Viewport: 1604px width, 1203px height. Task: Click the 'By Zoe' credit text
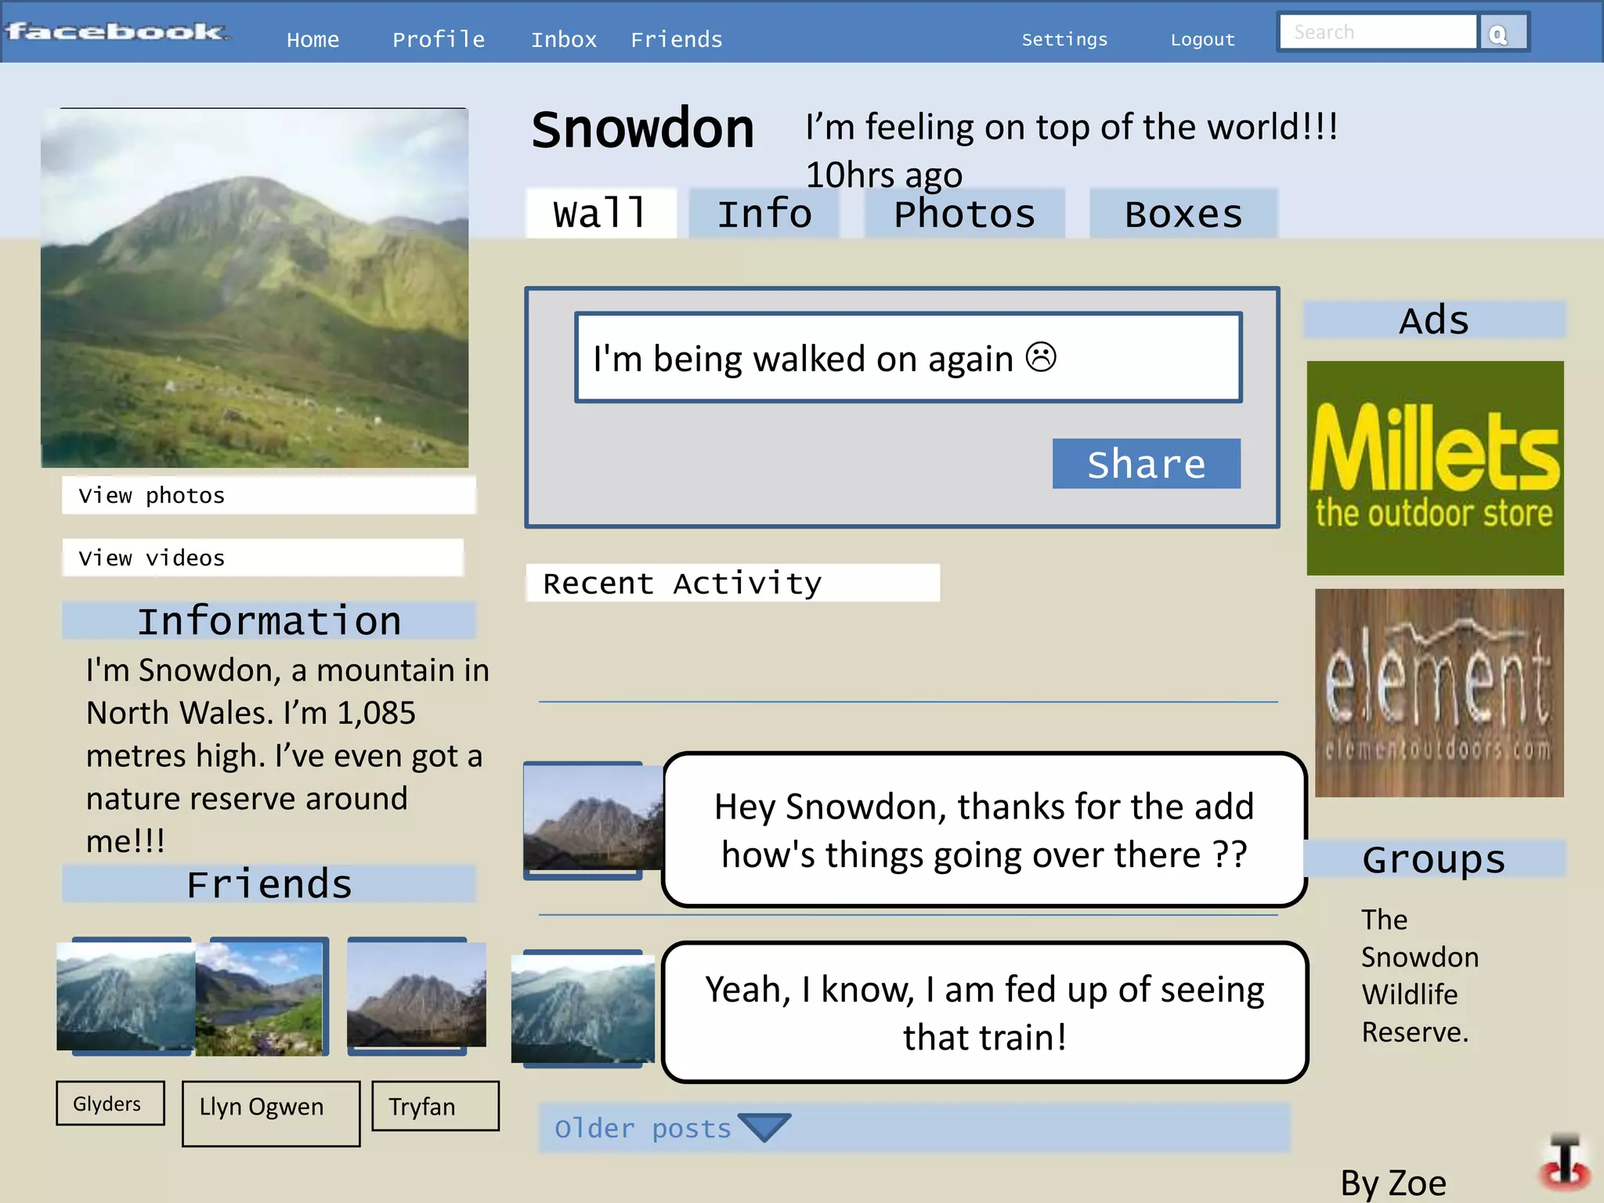pyautogui.click(x=1393, y=1183)
